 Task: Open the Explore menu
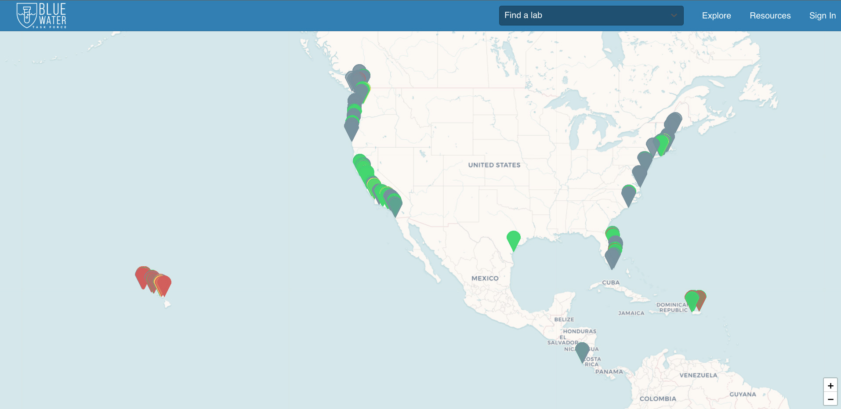point(716,15)
